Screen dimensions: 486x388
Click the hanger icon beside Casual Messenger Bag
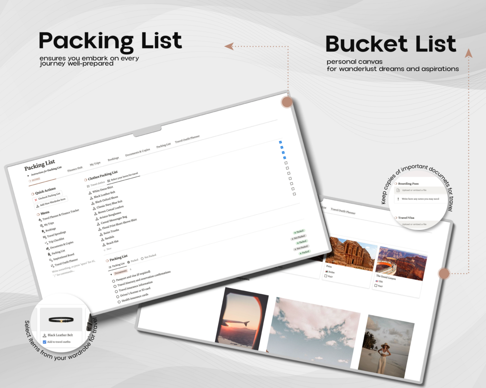[98, 224]
